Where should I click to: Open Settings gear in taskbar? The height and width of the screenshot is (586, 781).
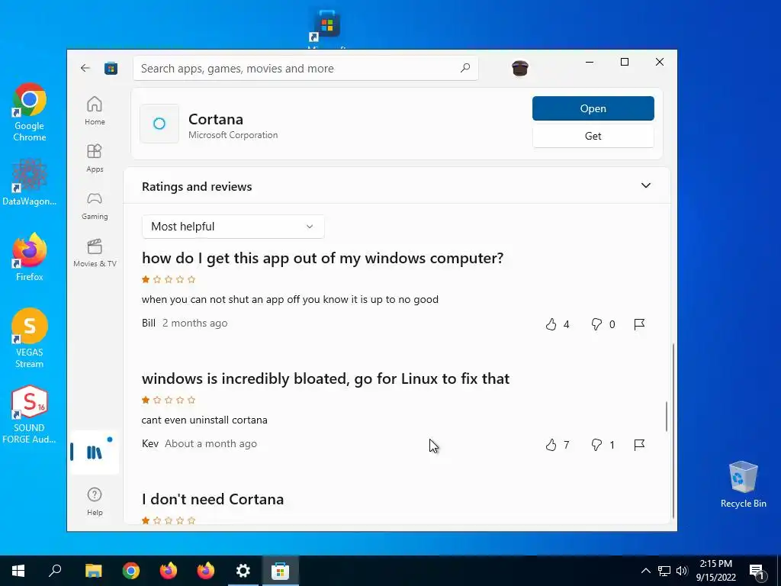click(243, 571)
